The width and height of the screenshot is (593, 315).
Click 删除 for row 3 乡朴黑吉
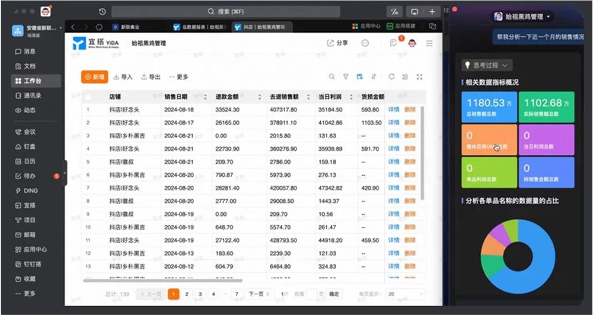410,136
